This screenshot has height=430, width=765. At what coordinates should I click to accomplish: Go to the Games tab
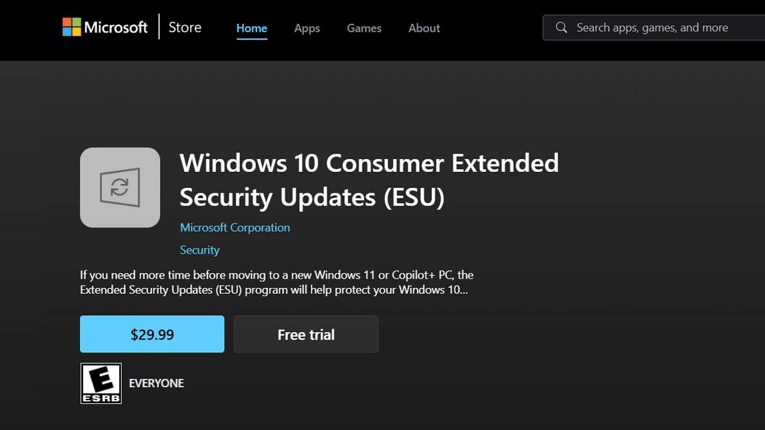(364, 28)
